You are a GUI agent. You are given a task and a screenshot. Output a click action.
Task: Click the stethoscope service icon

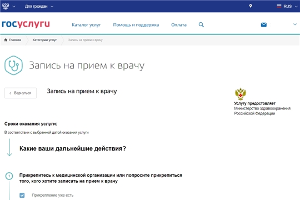pos(13,65)
